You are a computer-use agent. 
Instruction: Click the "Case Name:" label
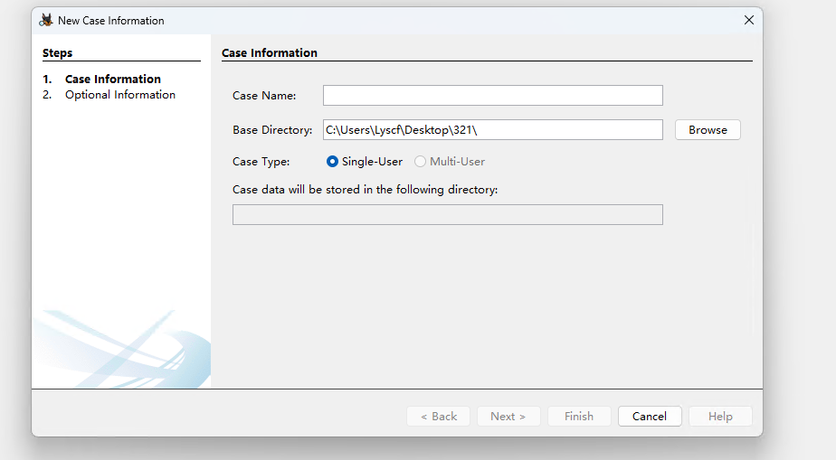(x=264, y=96)
